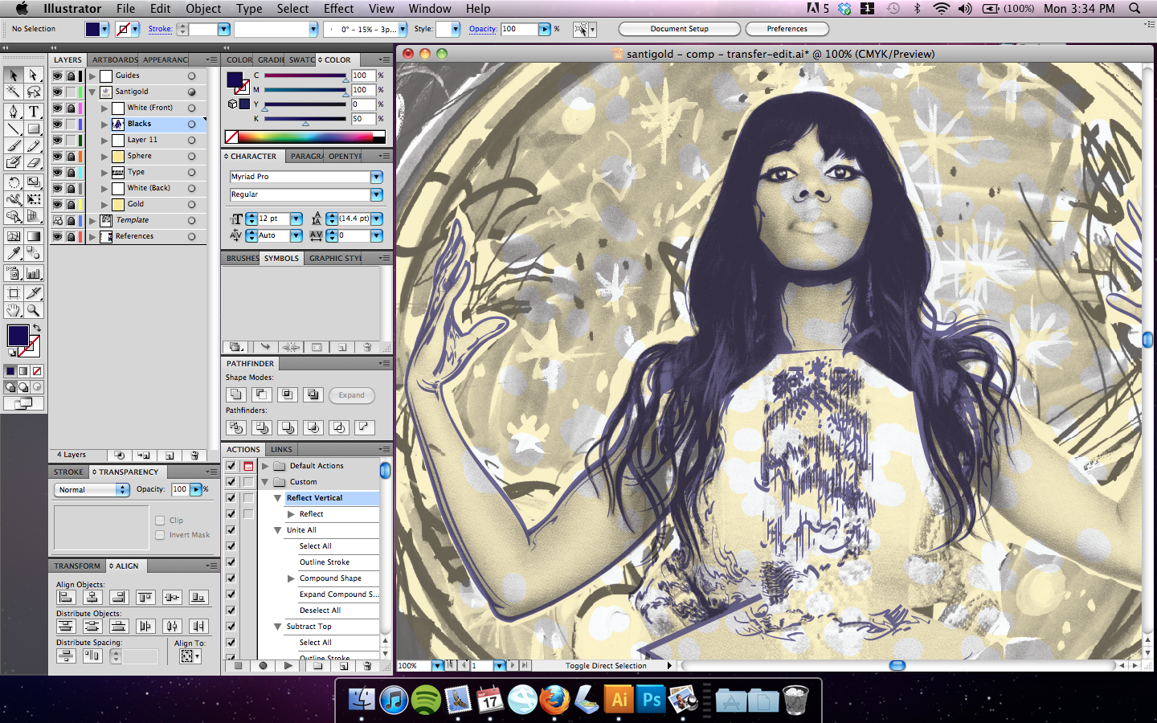Select the Line Segment tool

coord(14,129)
